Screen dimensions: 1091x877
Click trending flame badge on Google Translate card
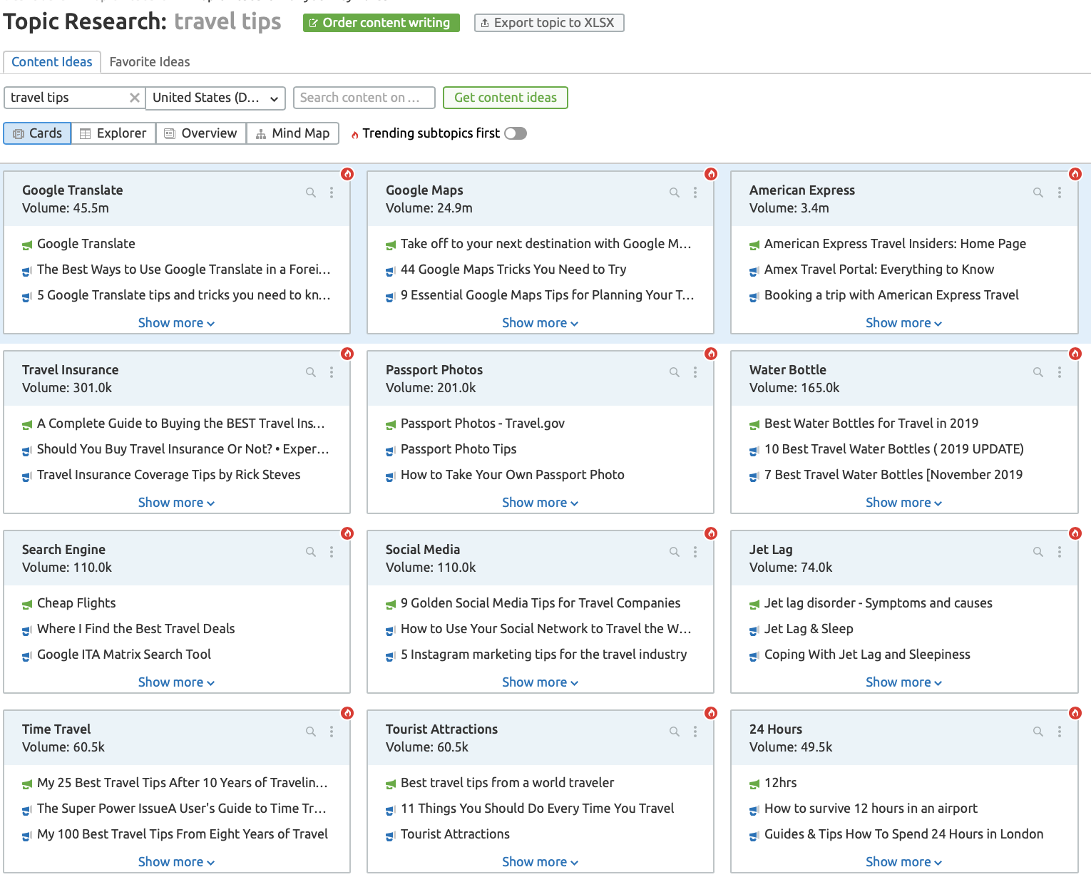(347, 174)
